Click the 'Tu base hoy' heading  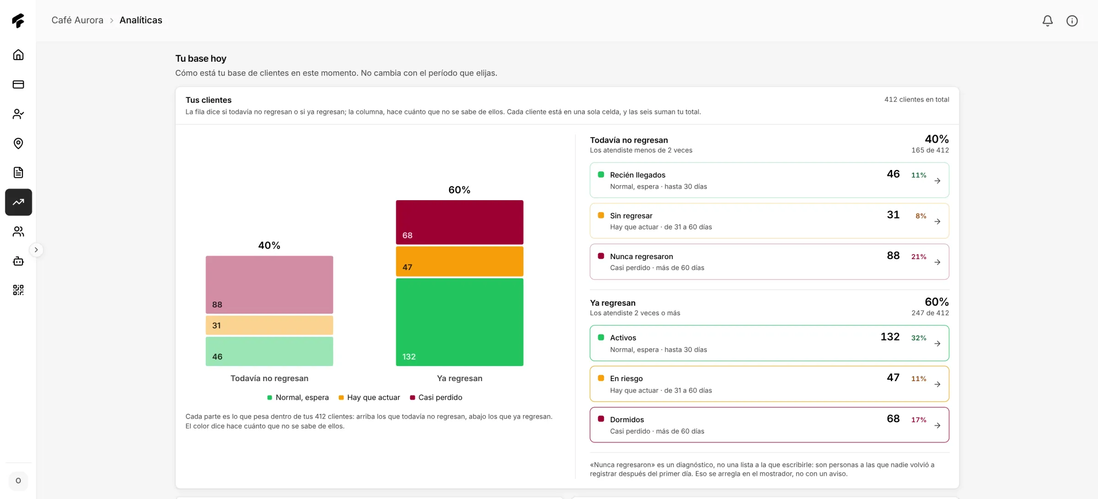[x=201, y=58]
